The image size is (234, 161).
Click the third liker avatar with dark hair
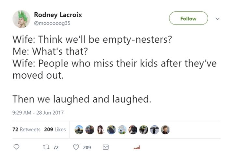point(100,130)
